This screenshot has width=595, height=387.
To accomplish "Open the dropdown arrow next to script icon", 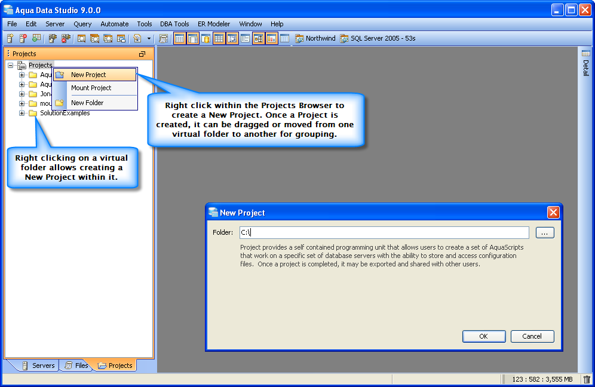I will pyautogui.click(x=149, y=38).
